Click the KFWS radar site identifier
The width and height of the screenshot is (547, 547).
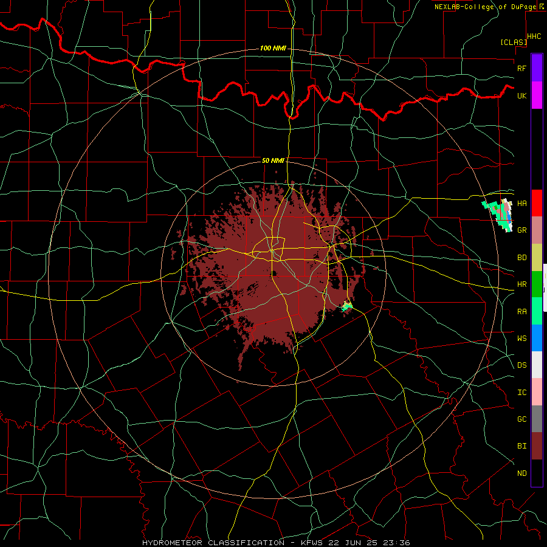pyautogui.click(x=312, y=543)
